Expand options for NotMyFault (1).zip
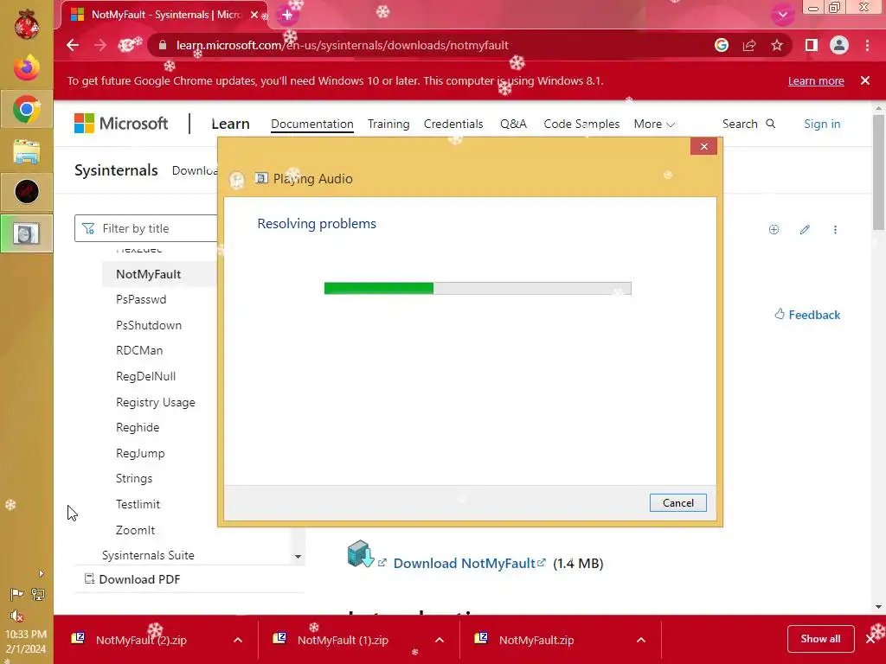 click(x=440, y=640)
